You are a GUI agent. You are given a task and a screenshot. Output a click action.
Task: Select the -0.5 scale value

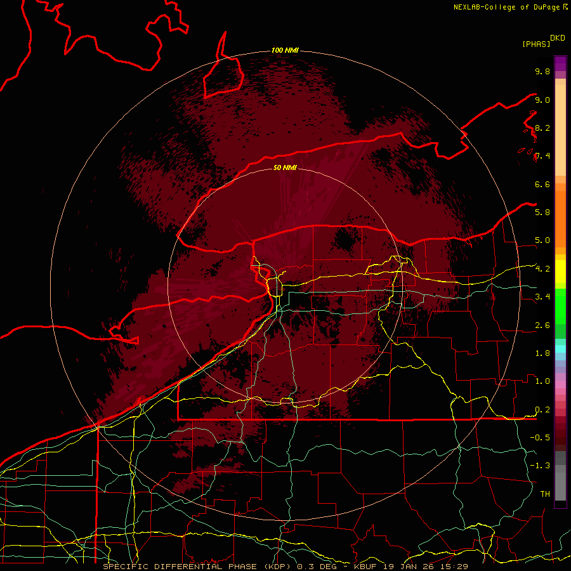pyautogui.click(x=540, y=438)
